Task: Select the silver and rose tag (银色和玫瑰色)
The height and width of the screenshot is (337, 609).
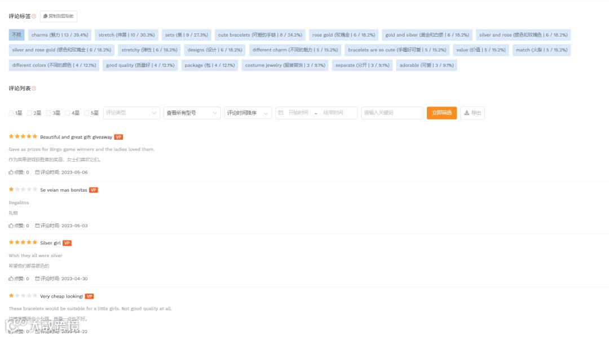Action: click(523, 35)
